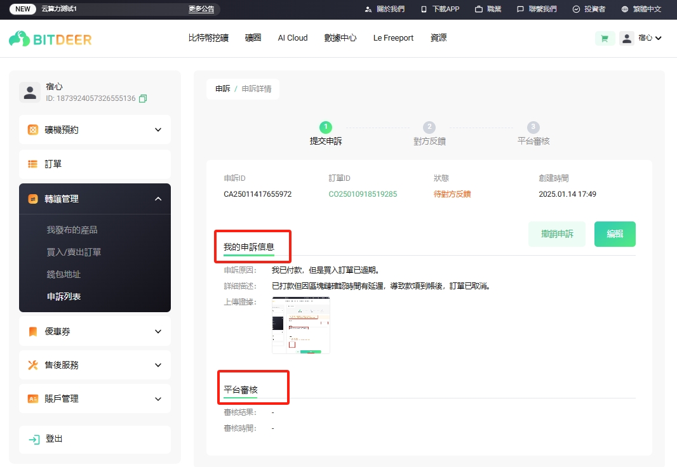Image resolution: width=677 pixels, height=467 pixels.
Task: Go to 申訴 breadcrumb link
Action: 223,89
